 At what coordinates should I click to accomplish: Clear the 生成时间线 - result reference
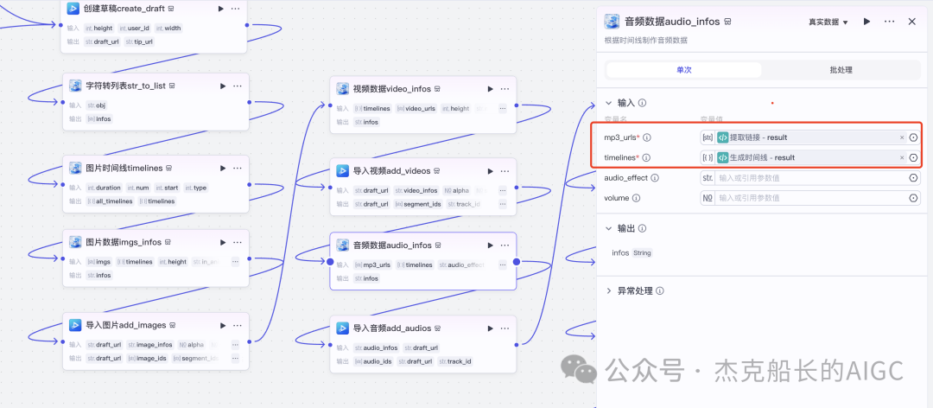point(901,158)
